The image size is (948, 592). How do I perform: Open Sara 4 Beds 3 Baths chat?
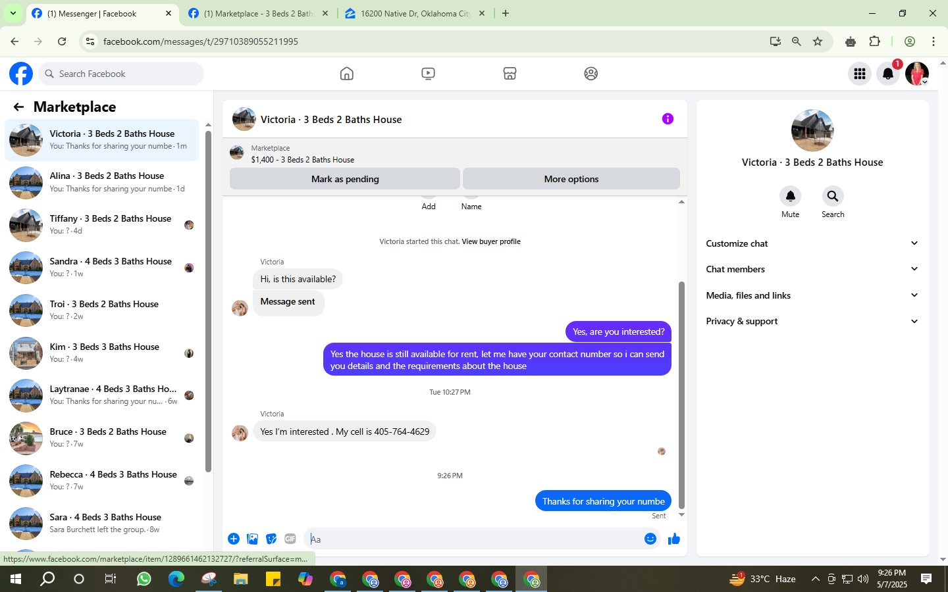point(101,524)
